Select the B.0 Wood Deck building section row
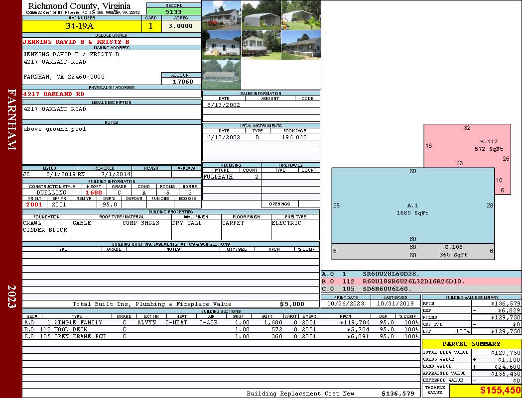The height and width of the screenshot is (398, 523). pyautogui.click(x=221, y=329)
